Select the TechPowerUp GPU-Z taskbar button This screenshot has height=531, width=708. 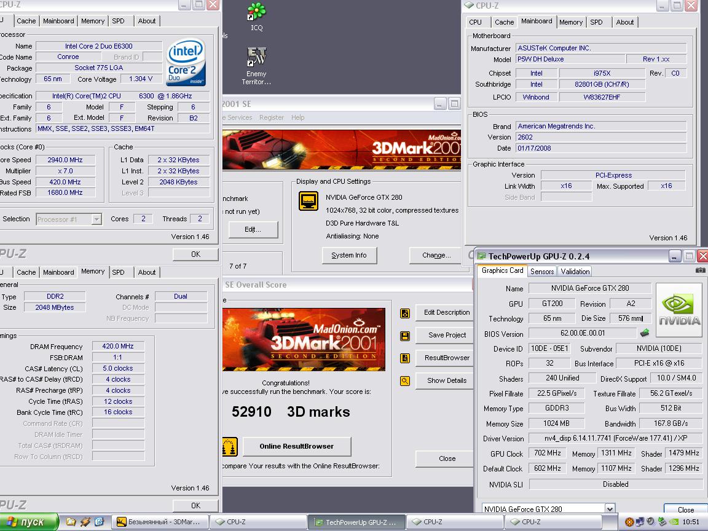[x=356, y=522]
